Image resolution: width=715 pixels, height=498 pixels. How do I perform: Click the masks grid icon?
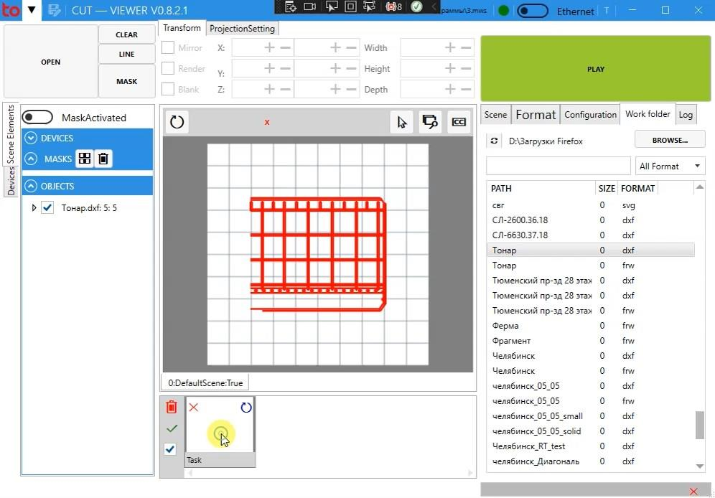tap(84, 159)
